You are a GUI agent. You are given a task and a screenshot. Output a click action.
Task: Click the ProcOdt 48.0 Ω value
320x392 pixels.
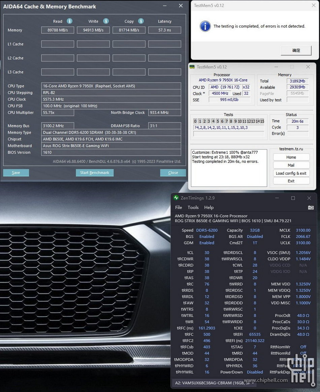pos(303,316)
